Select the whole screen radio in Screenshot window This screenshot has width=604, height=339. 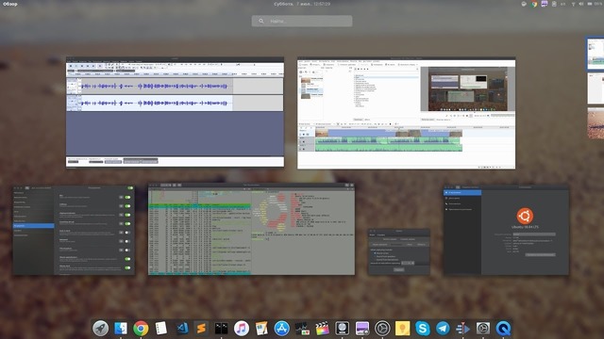[376, 253]
